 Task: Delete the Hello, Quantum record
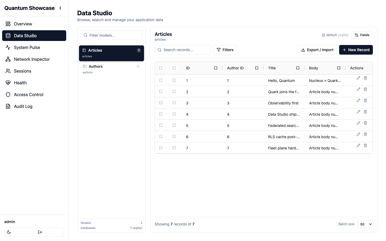[365, 78]
